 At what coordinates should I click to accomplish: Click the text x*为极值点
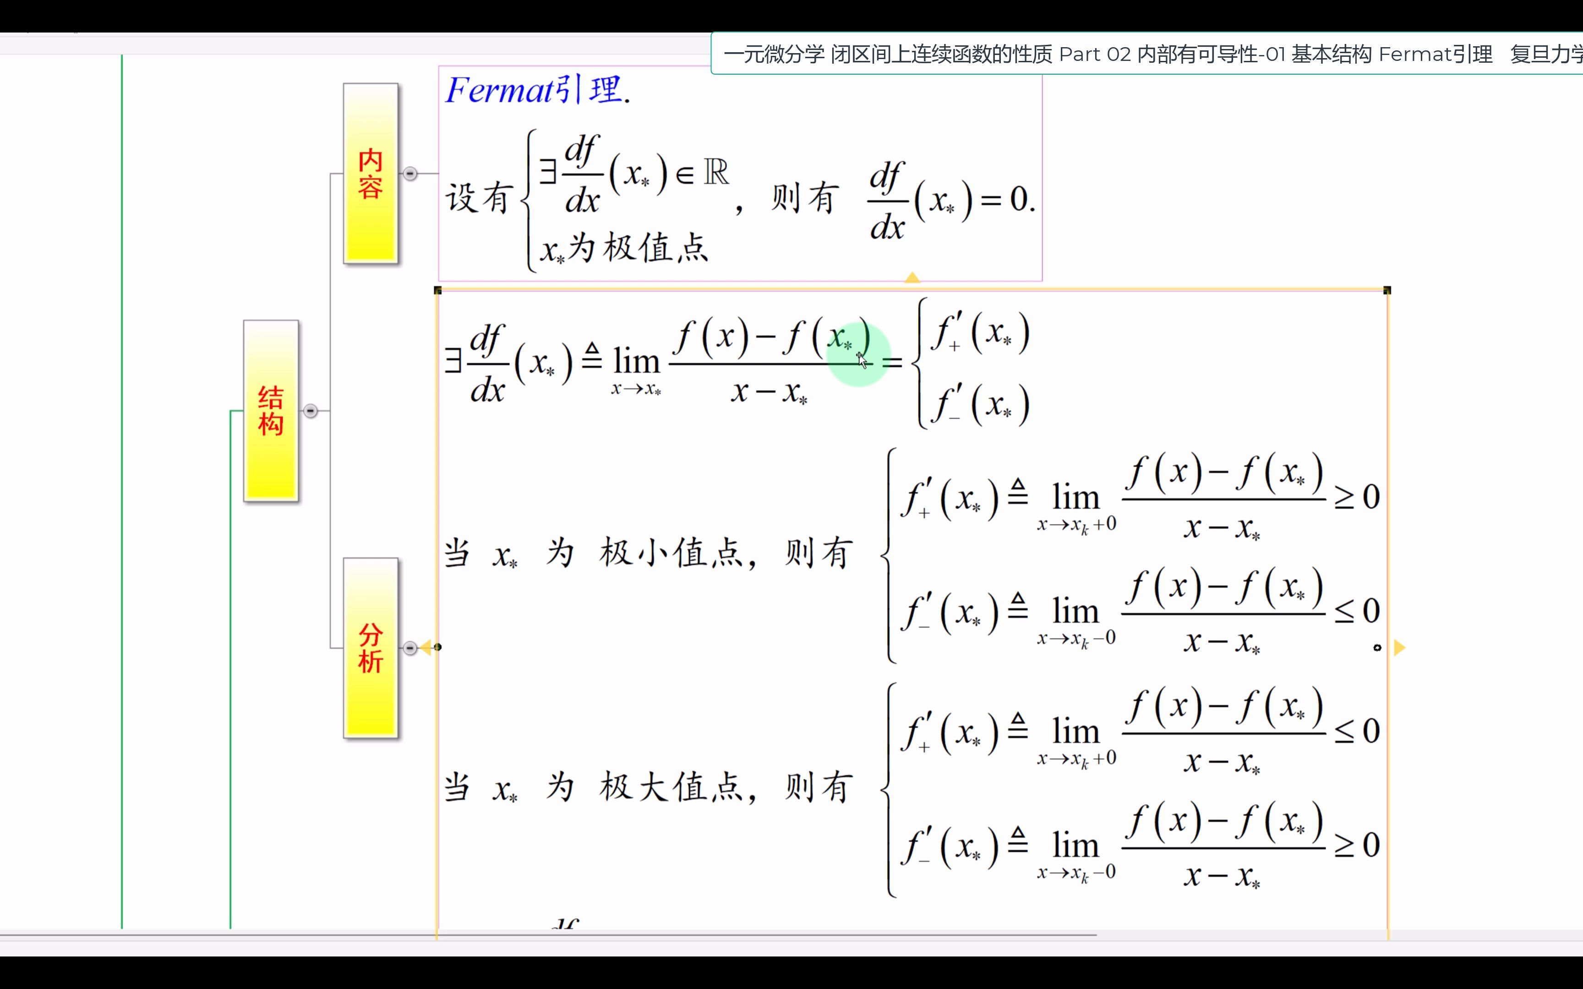coord(623,249)
